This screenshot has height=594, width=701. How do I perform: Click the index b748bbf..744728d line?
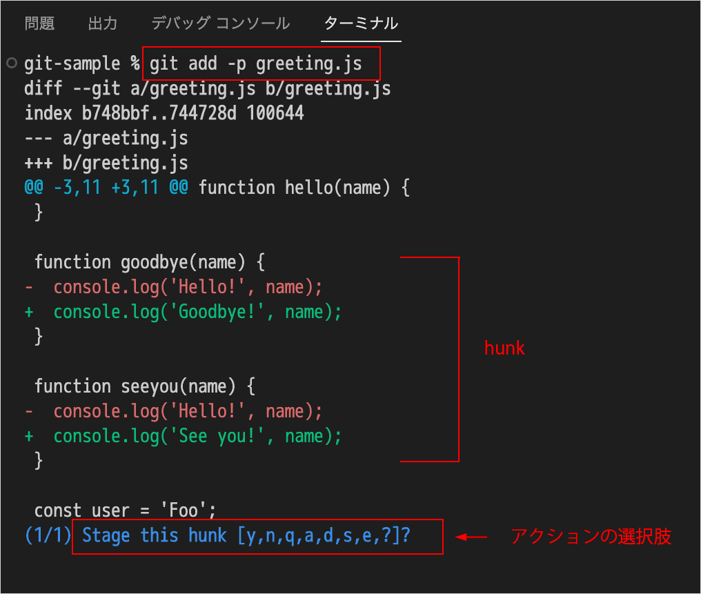(164, 113)
